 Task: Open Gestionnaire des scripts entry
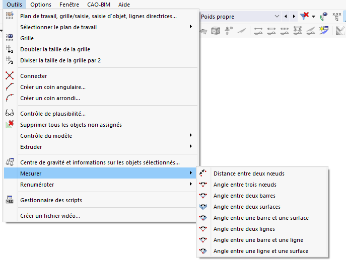pos(51,200)
